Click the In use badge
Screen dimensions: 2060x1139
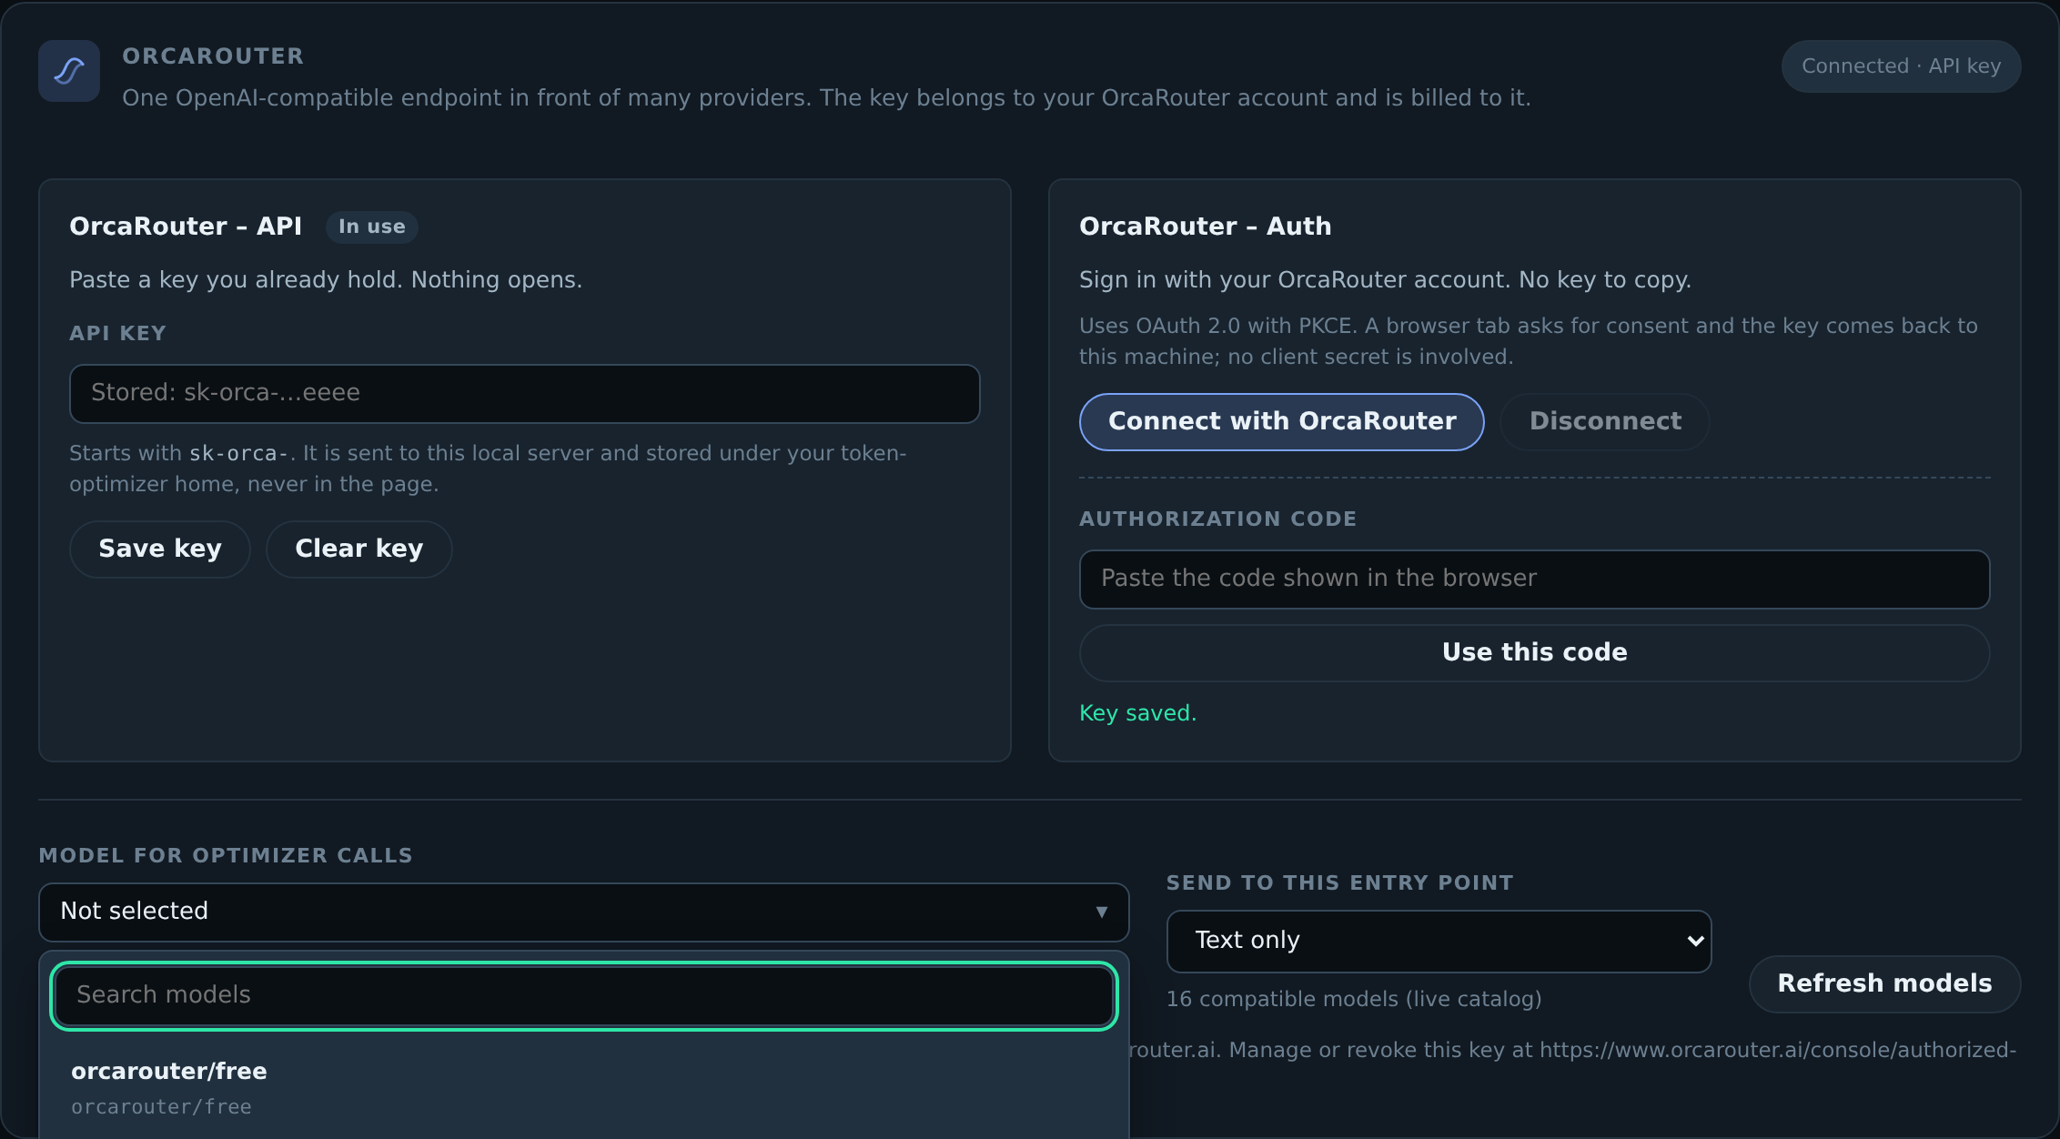click(371, 227)
